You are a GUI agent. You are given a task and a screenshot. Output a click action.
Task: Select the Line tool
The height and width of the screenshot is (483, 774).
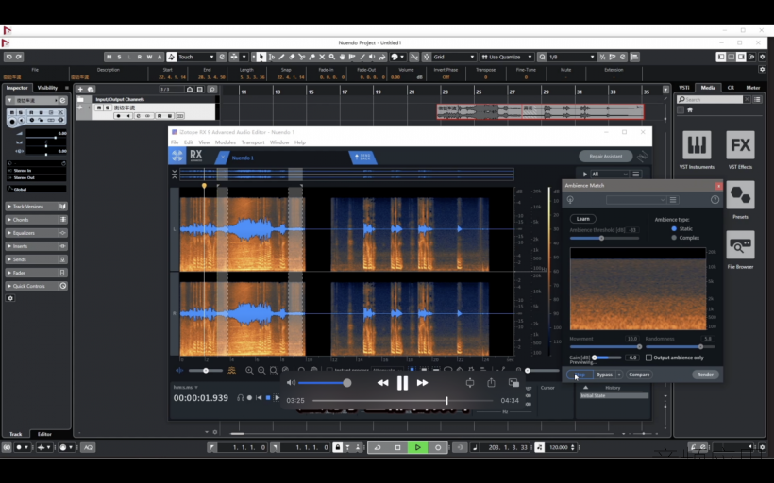click(362, 57)
